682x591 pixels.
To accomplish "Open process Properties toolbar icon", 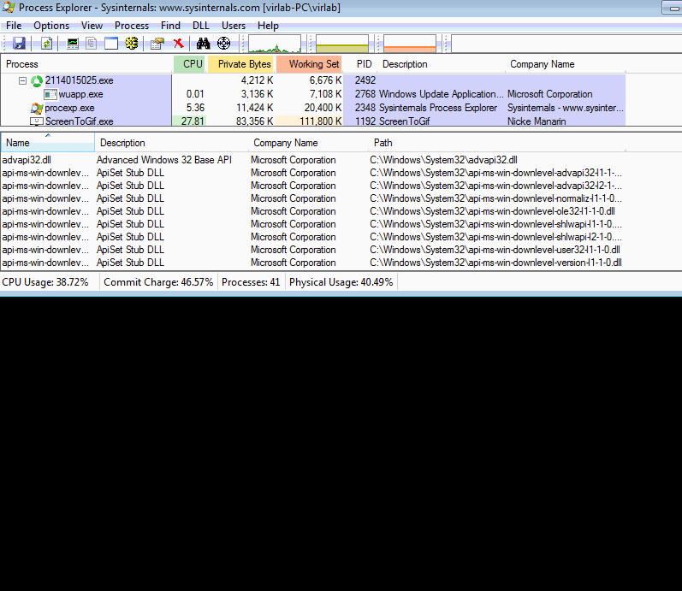I will tap(157, 43).
